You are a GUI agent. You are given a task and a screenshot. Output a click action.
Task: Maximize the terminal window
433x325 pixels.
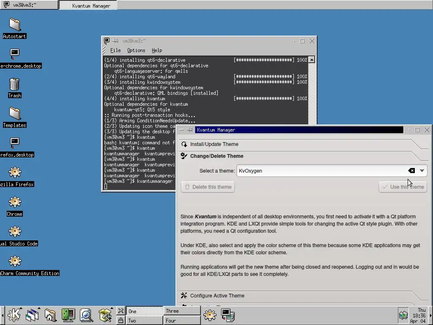302,41
